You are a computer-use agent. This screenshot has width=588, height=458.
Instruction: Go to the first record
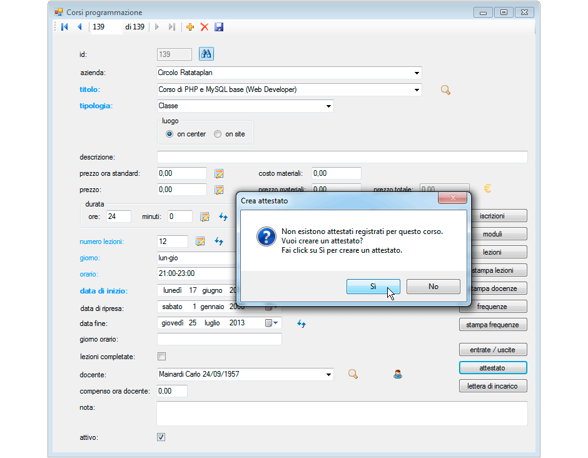64,27
